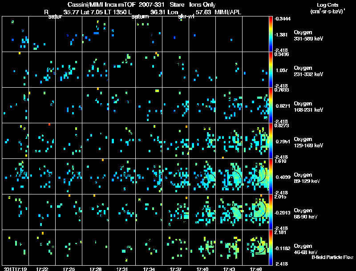Viewport: 356px width, 271px height.
Task: Click the color bar beside Oxygen 46-68 keV
Action: coord(271,247)
